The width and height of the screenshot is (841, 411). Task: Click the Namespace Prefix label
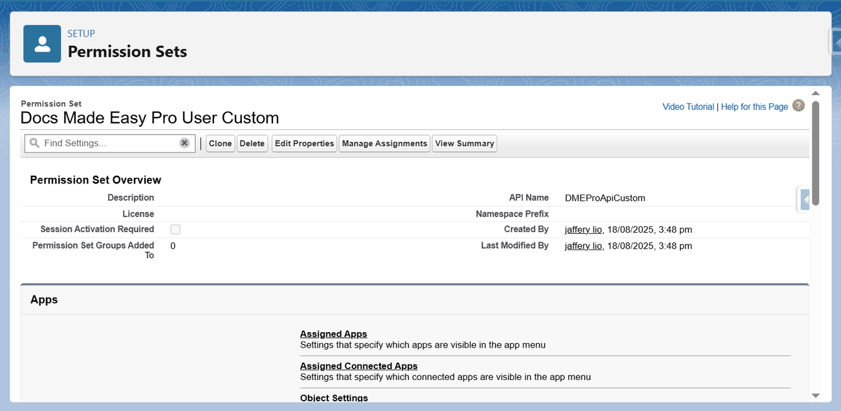coord(512,214)
